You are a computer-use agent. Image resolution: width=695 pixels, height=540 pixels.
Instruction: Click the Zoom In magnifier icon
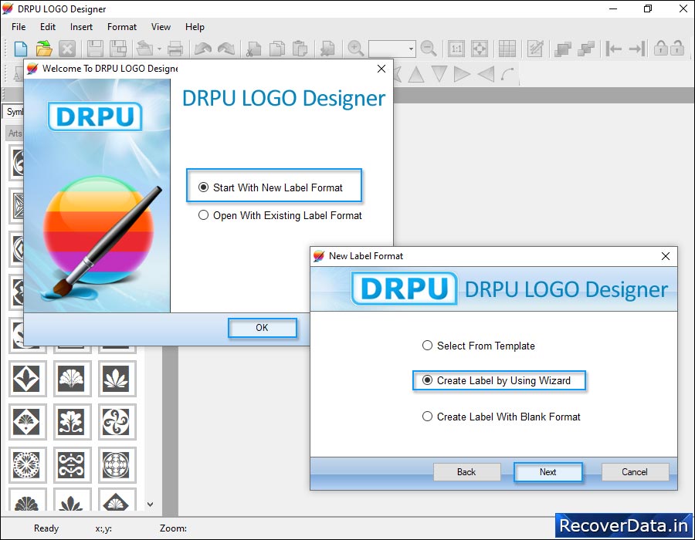point(355,49)
